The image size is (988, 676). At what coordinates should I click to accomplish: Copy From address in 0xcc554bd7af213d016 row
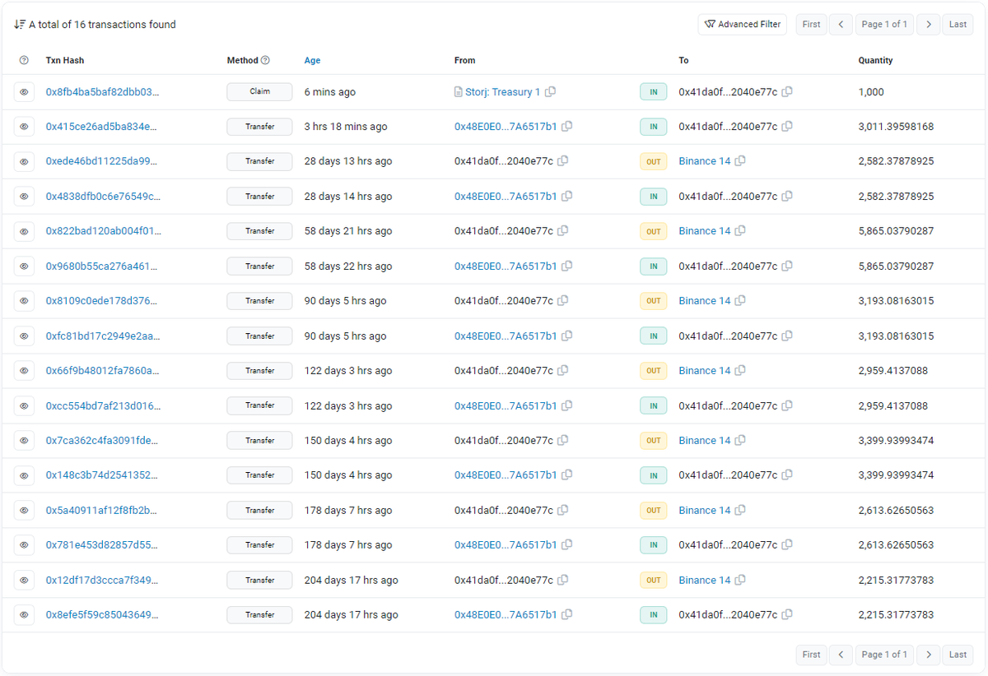[x=567, y=405]
